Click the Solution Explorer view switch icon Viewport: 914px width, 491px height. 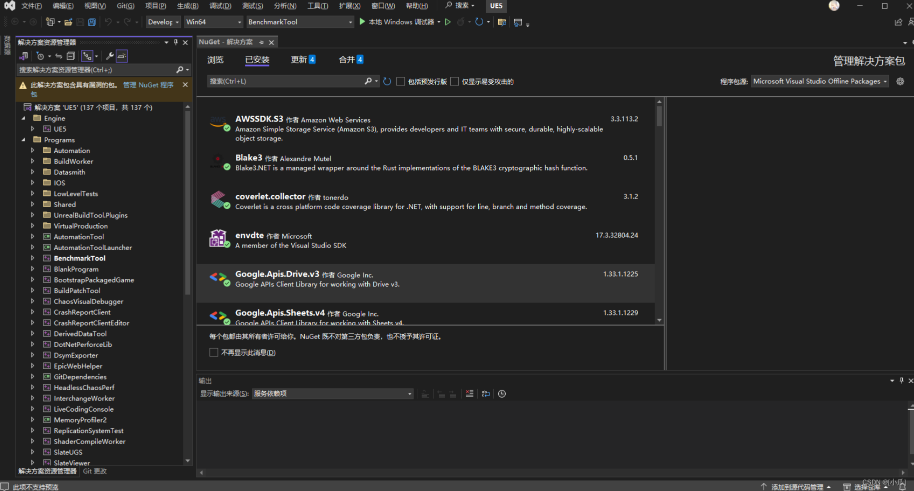click(x=23, y=56)
